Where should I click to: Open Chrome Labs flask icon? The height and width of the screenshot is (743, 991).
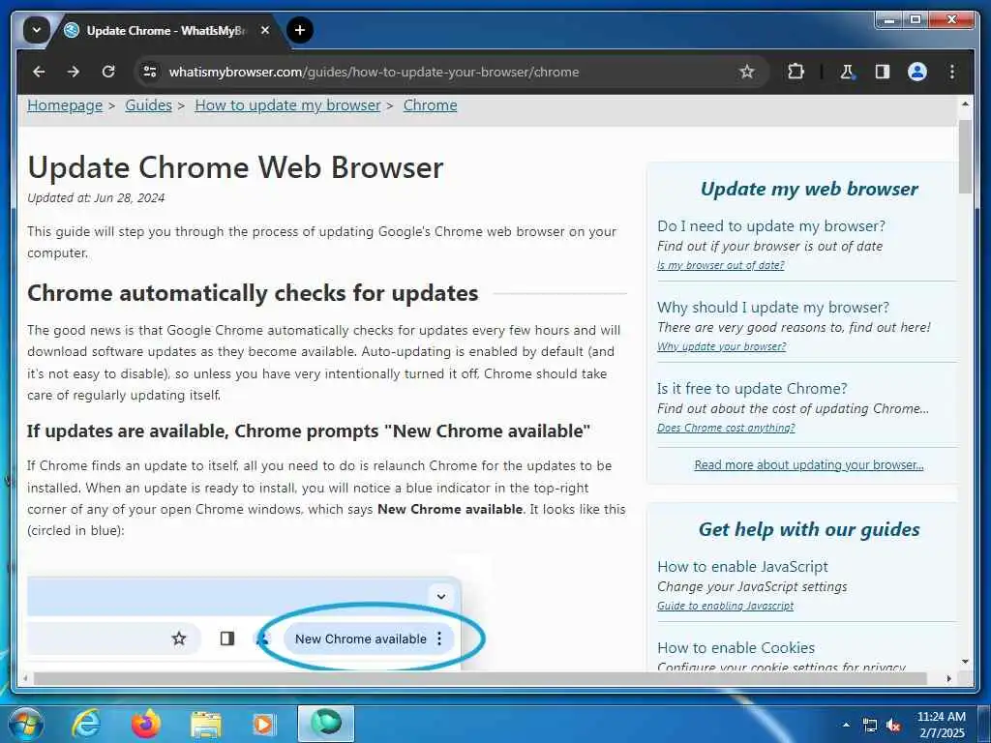[847, 72]
